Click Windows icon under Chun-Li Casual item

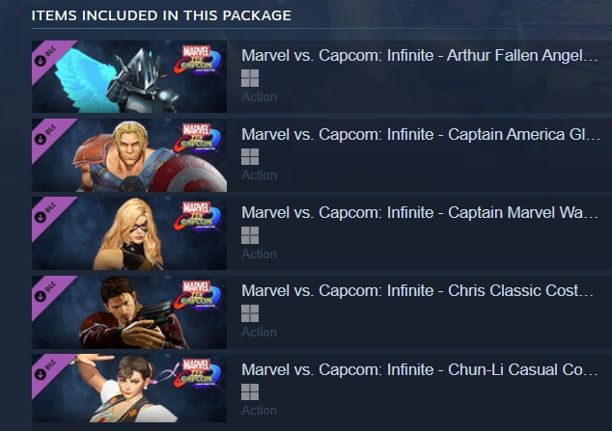pos(250,391)
